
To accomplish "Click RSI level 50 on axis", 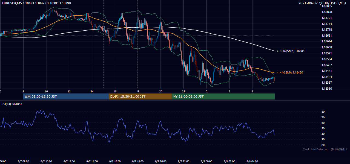I will click(x=323, y=128).
